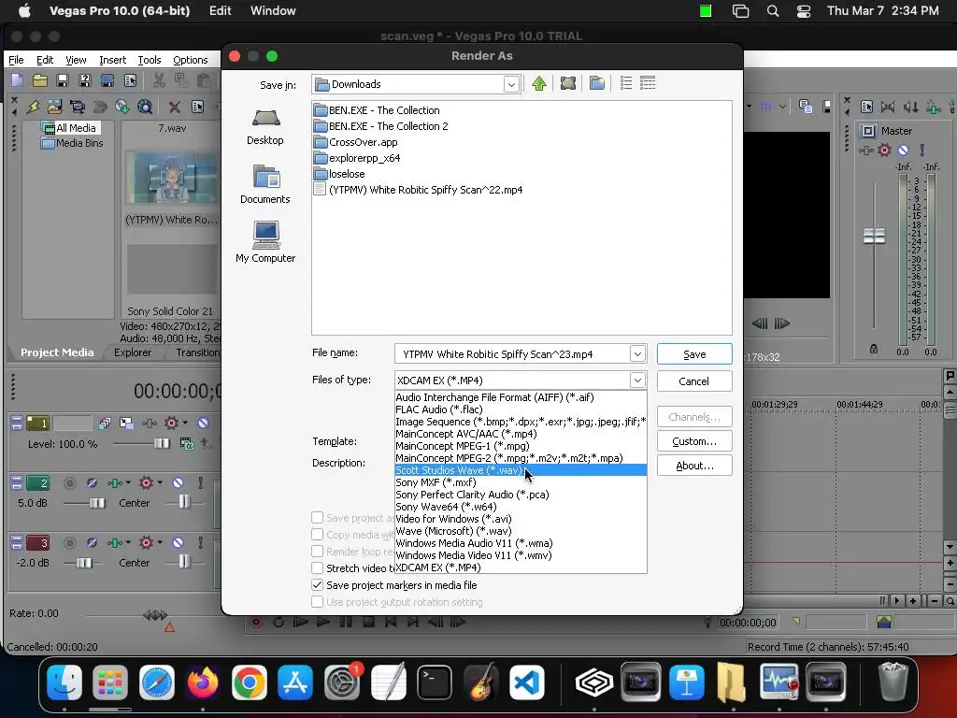Select FLAC Audio (*.flac) format
This screenshot has height=718, width=957.
point(521,409)
